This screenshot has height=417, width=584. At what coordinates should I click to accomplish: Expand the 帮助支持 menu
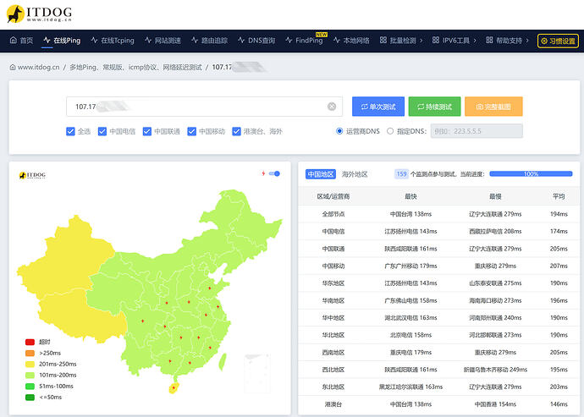(x=507, y=41)
